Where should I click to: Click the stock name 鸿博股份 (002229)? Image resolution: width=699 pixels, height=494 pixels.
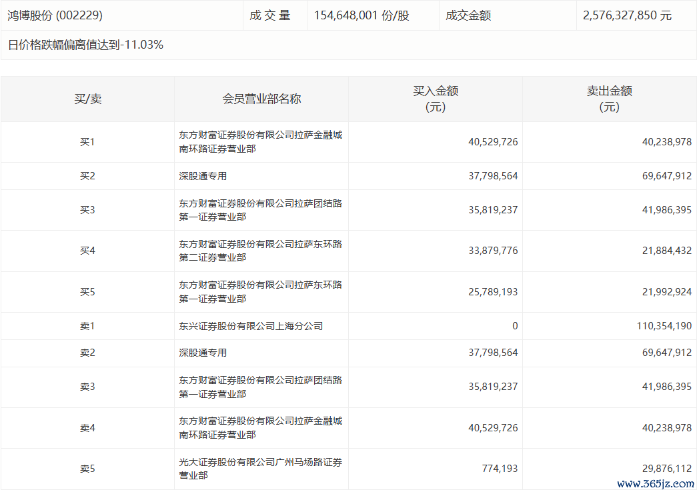pos(55,15)
